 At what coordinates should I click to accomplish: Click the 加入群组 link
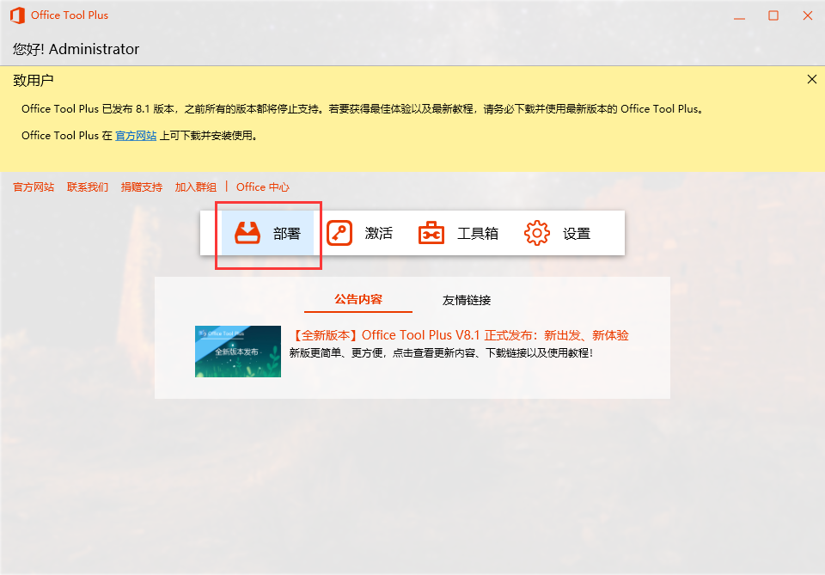(195, 187)
